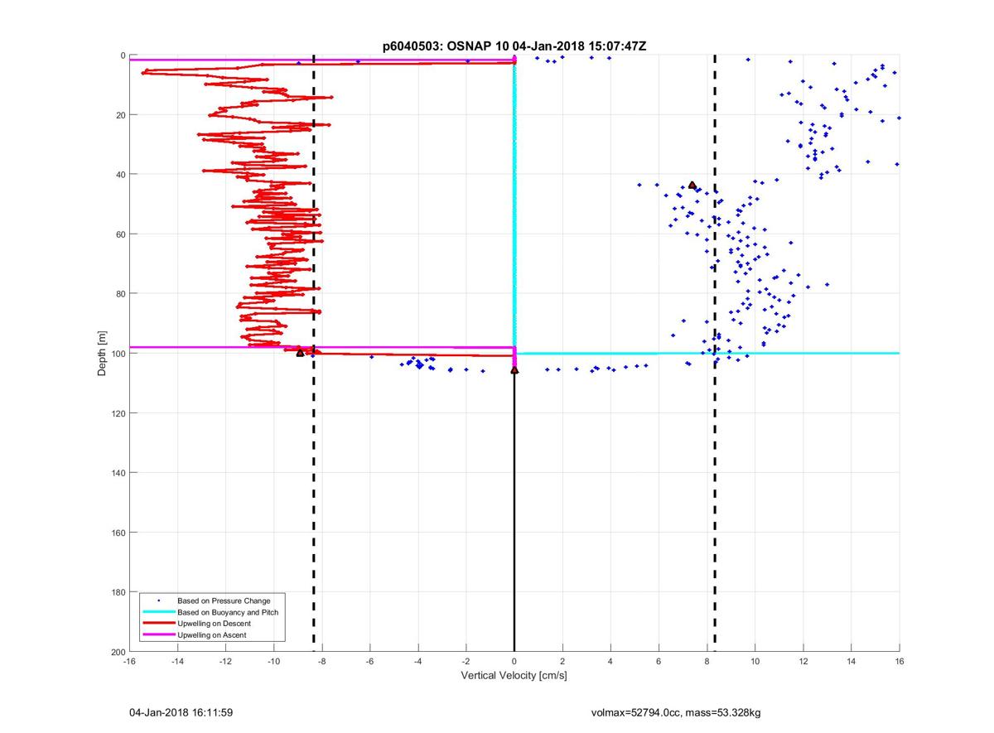Select 'Based on Buoyancy and Pitch' legend entry
This screenshot has width=994, height=733.
[x=228, y=612]
